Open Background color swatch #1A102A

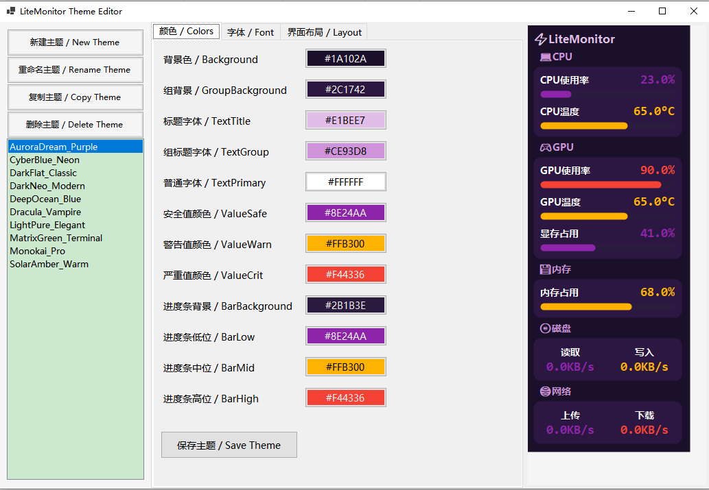(x=346, y=59)
